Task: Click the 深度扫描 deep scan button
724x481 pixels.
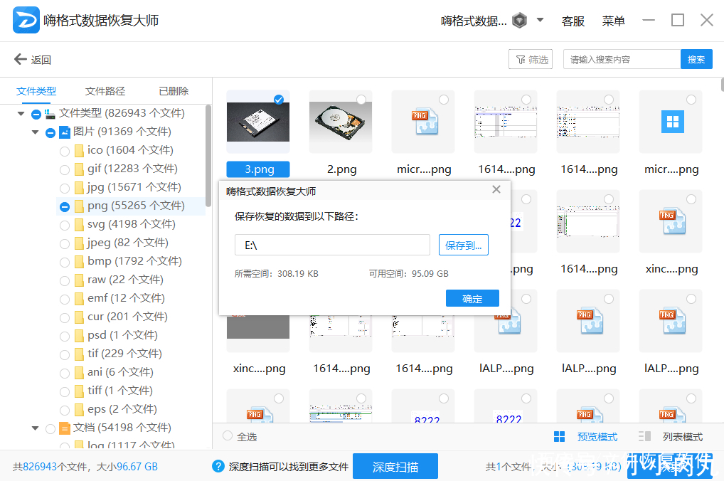Action: [x=395, y=466]
